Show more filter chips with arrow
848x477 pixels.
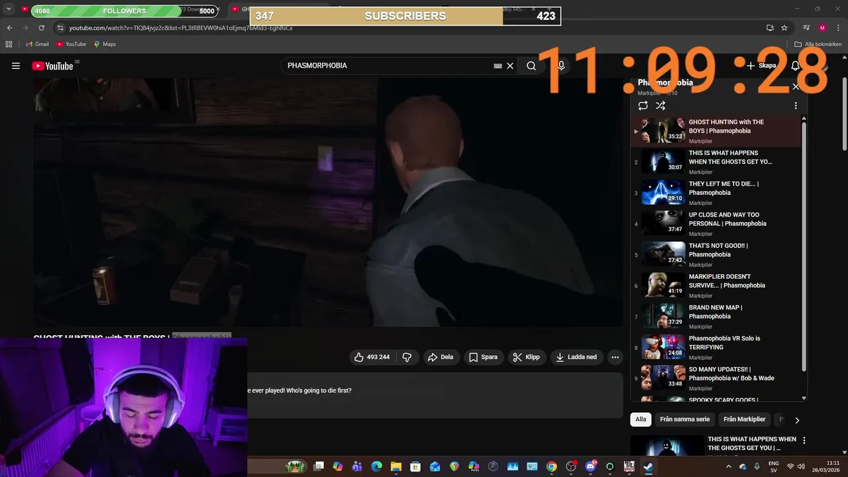(797, 420)
